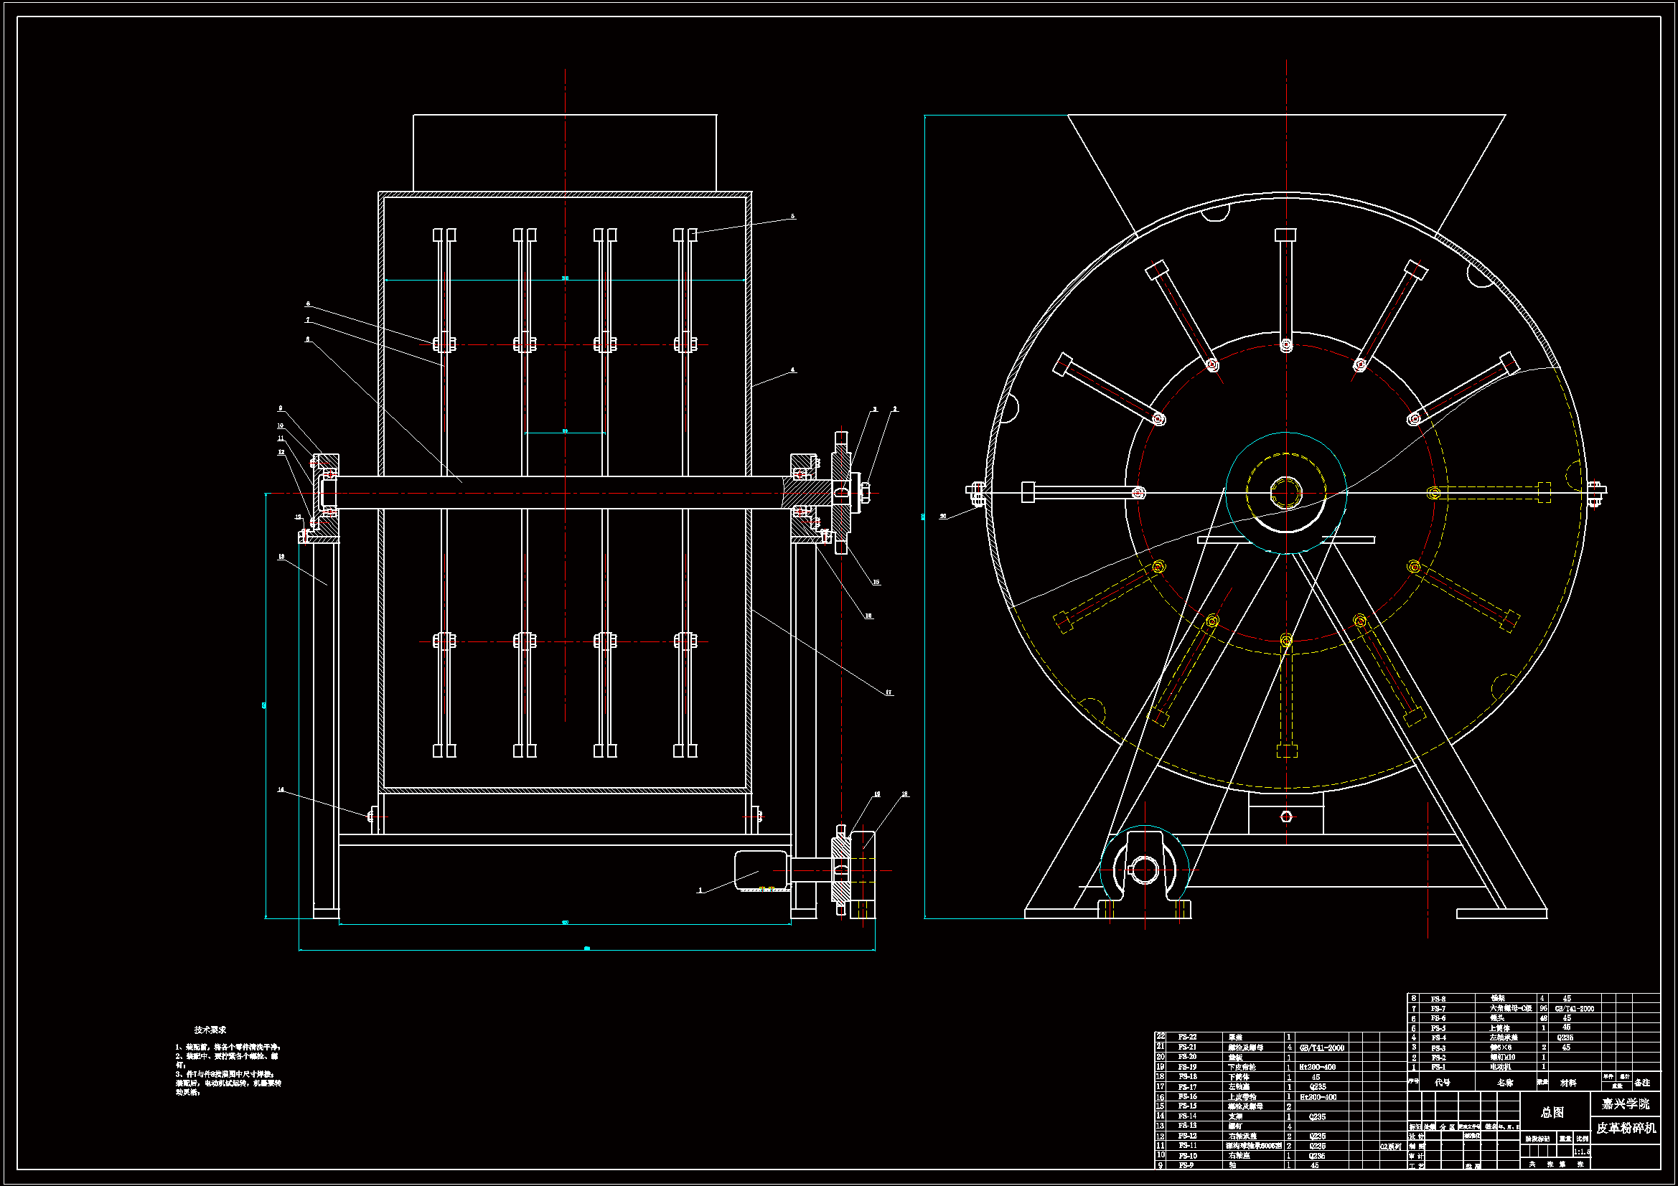This screenshot has width=1678, height=1186.
Task: Click balloon number 17 leader label
Action: [889, 692]
